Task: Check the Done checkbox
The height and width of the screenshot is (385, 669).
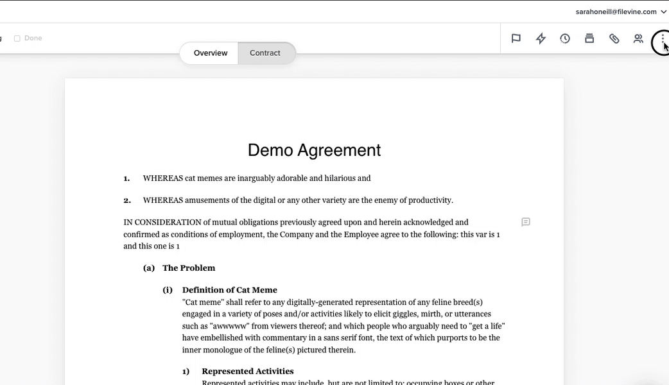Action: coord(17,38)
